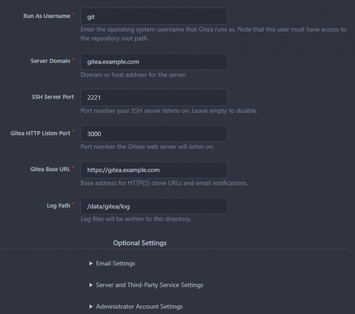Click the arrow icon next to Administrator Account
The image size is (355, 314).
[91, 306]
